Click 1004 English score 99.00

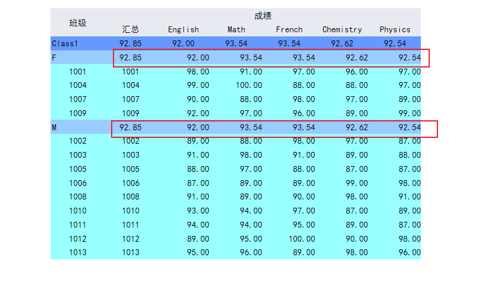(198, 85)
